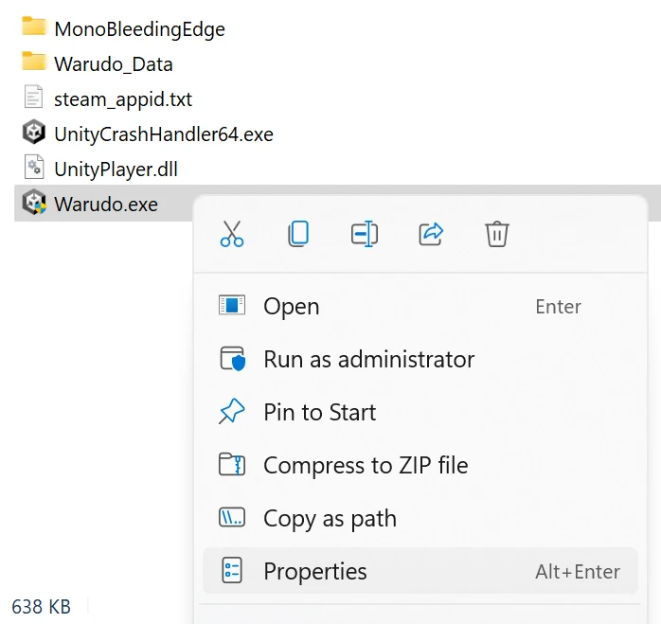Select Run as administrator
The width and height of the screenshot is (661, 624).
click(420, 359)
